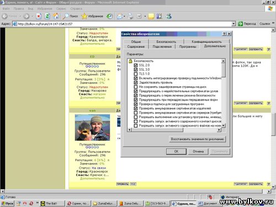Viewport: 276px width, 207px height.
Task: Click the Mail envelope toolbar icon
Action: coord(120,16)
